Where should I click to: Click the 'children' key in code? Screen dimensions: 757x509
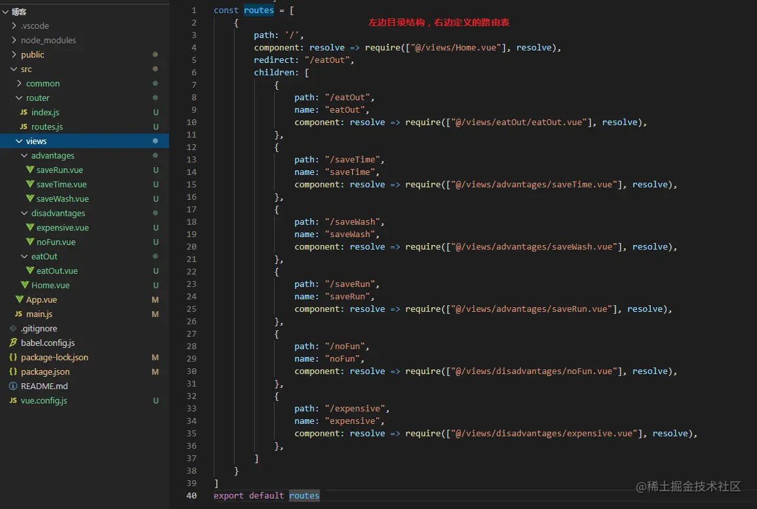pyautogui.click(x=274, y=72)
